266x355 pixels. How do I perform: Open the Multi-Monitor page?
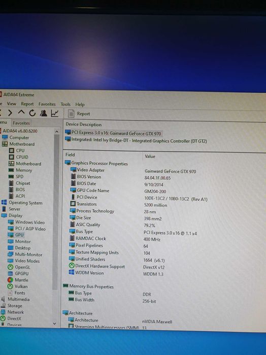coord(25,254)
